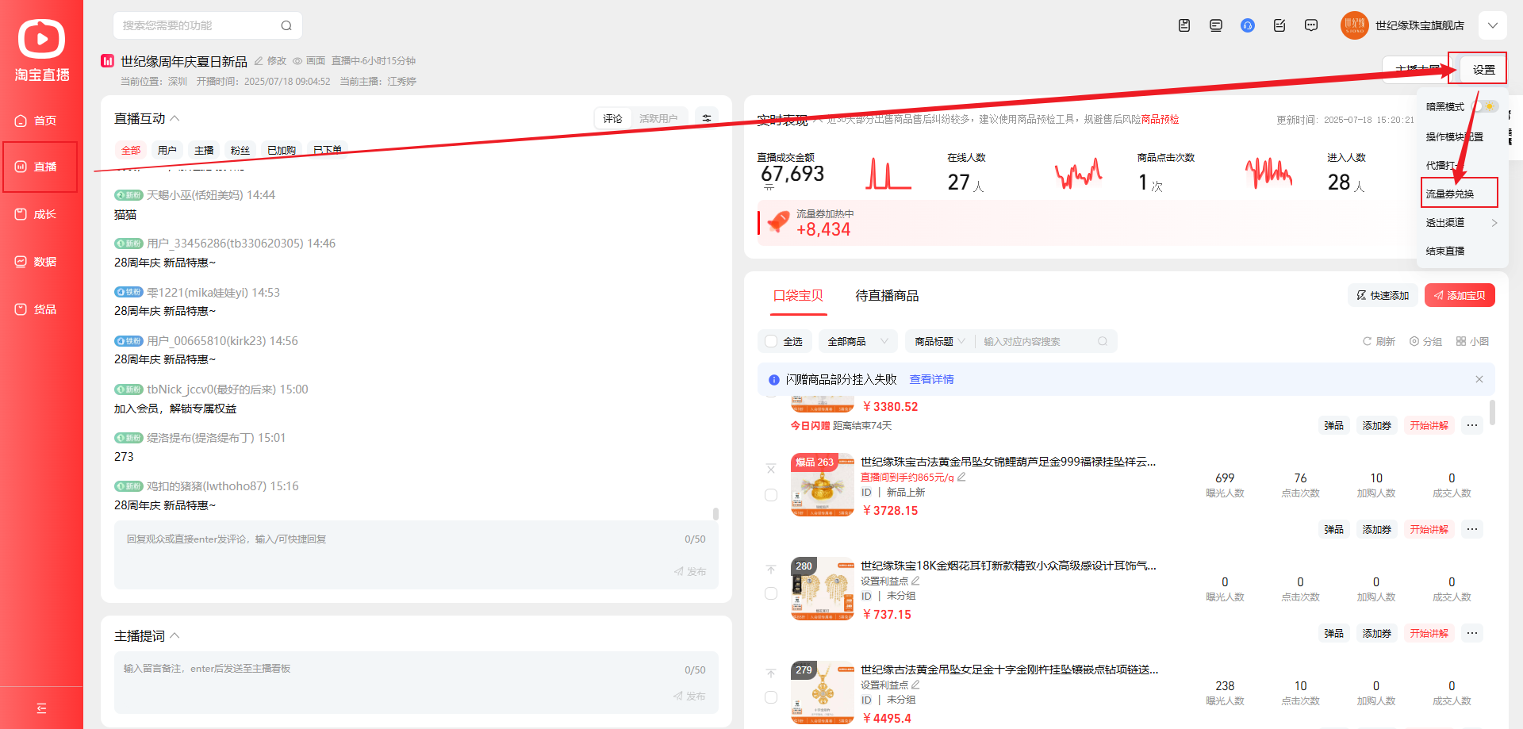Click the search magnifier icon in top bar
Viewport: 1523px width, 729px height.
point(286,25)
